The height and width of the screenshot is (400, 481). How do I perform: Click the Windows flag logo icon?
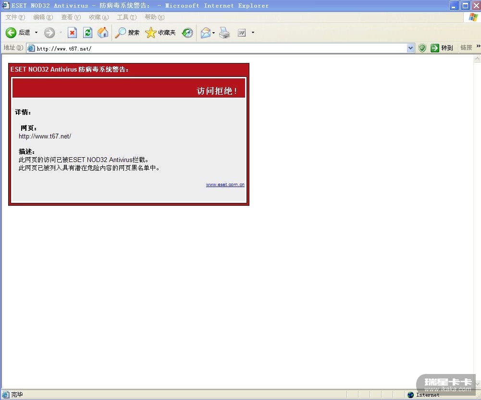473,17
